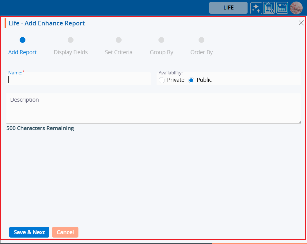Click the Order By step circle

(x=201, y=40)
